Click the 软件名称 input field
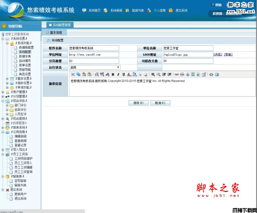The width and height of the screenshot is (257, 213). 93,48
